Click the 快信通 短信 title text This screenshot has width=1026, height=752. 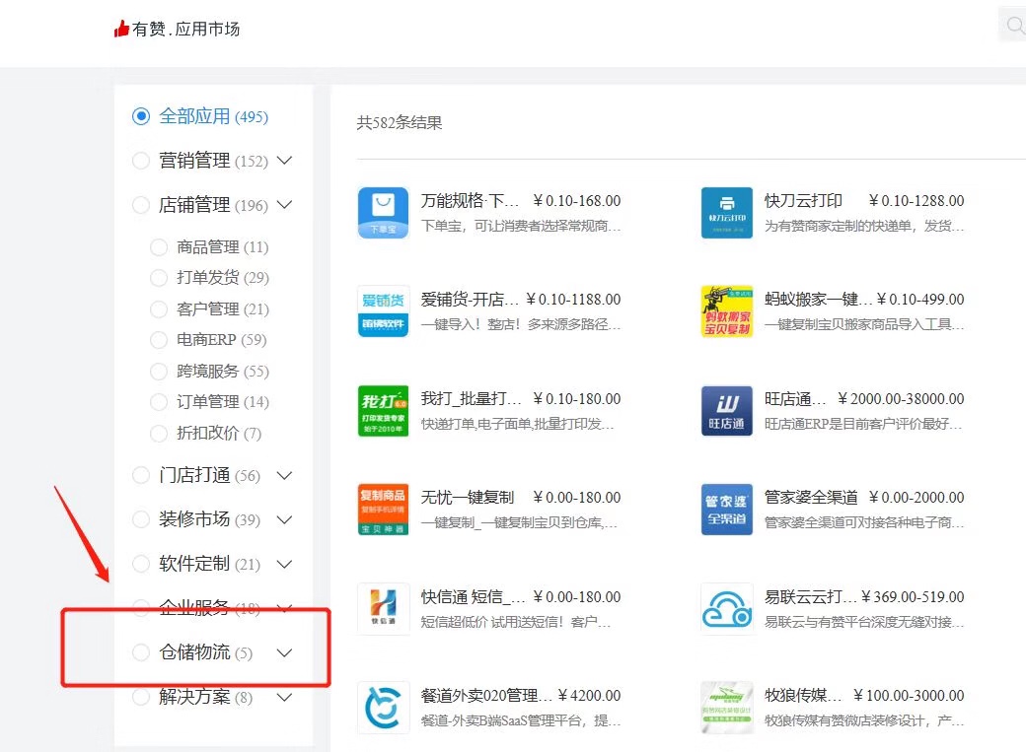click(474, 596)
